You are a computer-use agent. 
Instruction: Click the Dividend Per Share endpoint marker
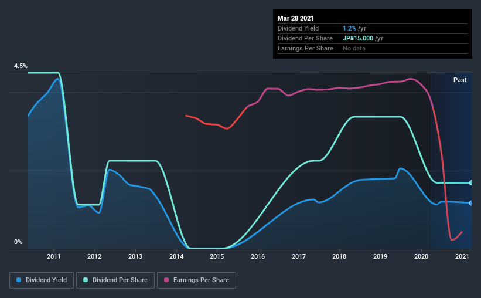[470, 183]
